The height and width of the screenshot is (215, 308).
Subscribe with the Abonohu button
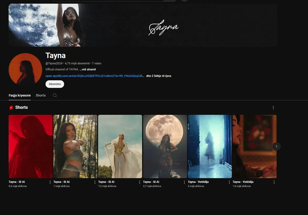click(x=55, y=84)
